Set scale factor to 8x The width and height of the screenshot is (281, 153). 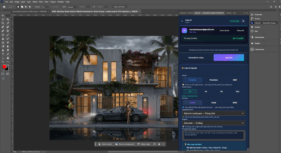pos(222,91)
